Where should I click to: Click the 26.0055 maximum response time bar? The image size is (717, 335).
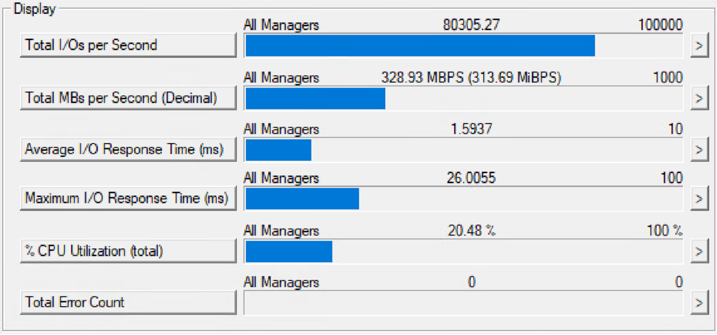coord(464,198)
